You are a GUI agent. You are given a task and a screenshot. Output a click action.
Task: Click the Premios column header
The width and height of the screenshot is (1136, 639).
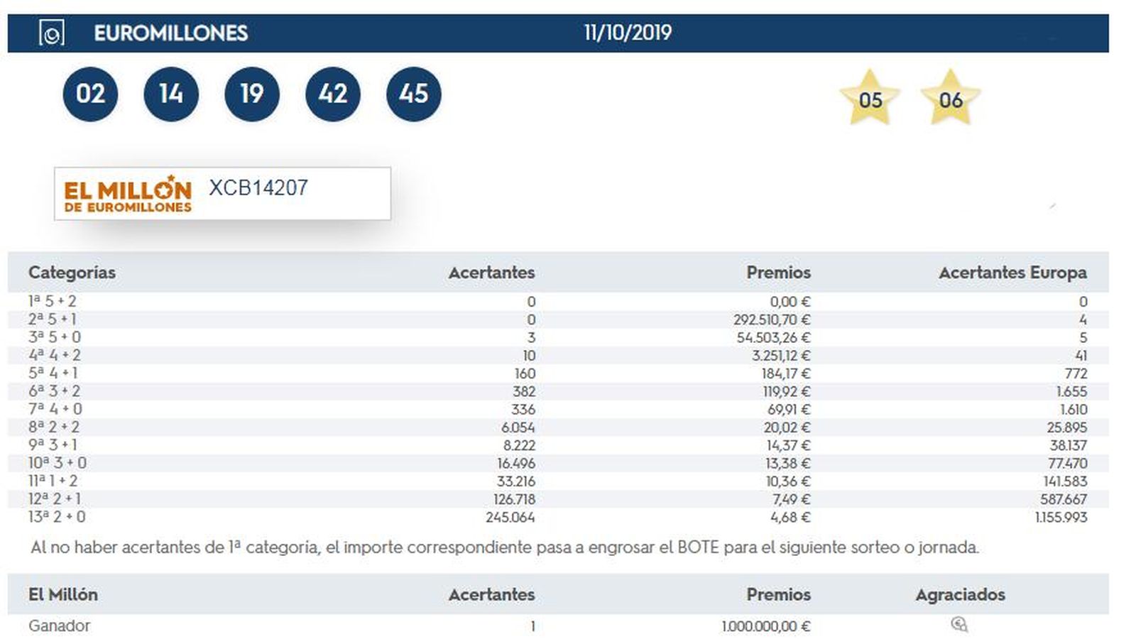[x=778, y=272]
